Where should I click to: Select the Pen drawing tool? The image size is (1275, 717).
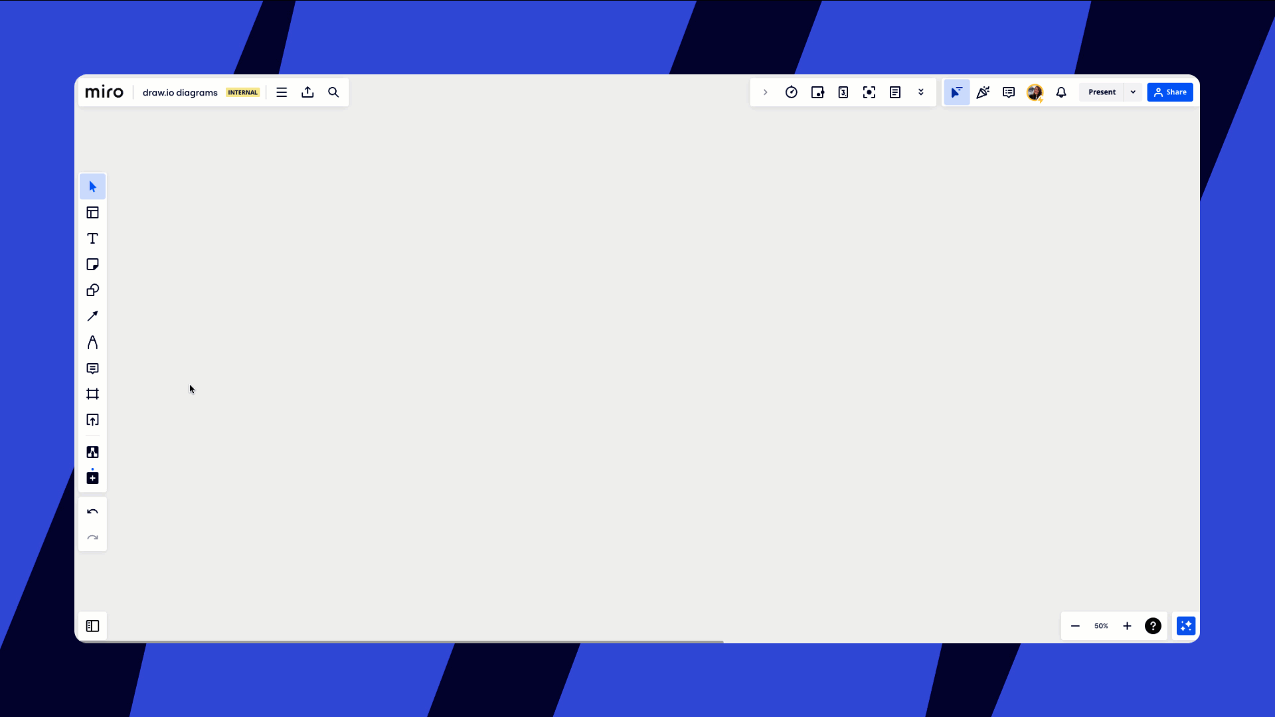tap(92, 343)
